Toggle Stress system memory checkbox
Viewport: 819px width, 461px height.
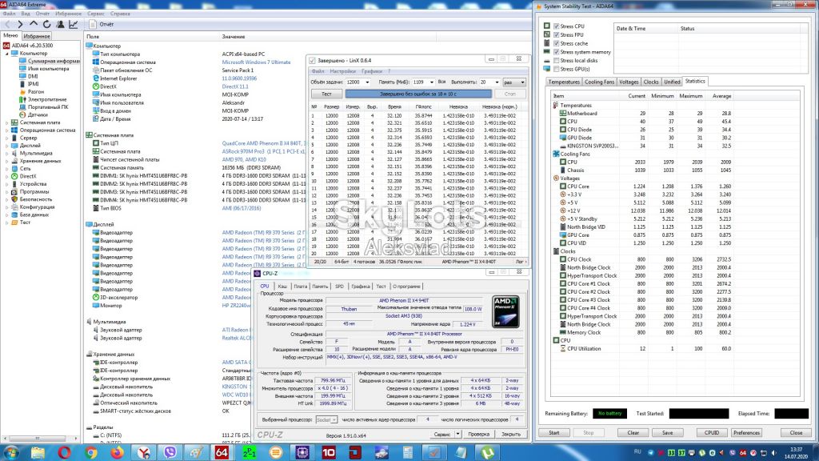557,52
